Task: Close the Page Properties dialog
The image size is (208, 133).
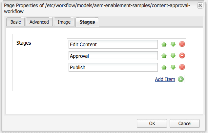Action: [200, 6]
